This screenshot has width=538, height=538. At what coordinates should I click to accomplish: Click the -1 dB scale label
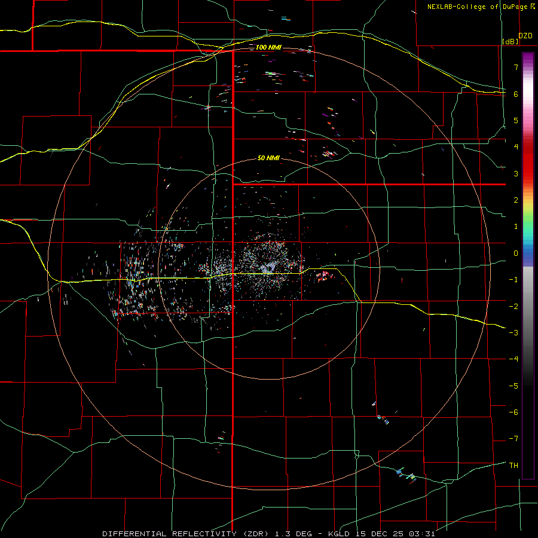point(513,280)
